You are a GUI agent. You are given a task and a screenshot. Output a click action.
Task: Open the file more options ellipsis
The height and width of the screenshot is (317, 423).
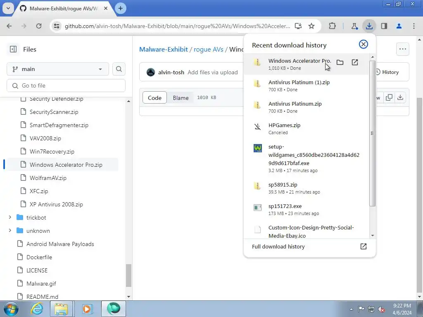coord(403,49)
